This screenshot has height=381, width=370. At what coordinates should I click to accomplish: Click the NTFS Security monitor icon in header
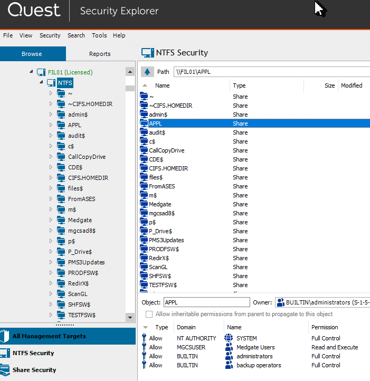tap(148, 53)
